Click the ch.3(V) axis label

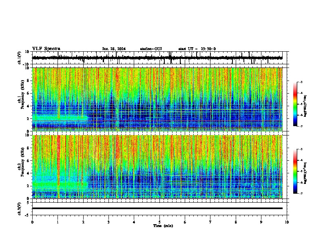click(20, 209)
